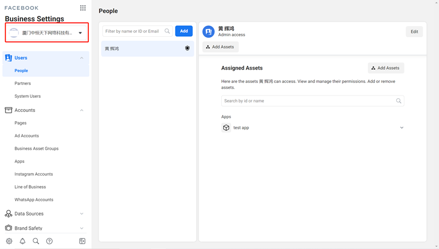Open the help question mark icon
This screenshot has width=439, height=249.
pyautogui.click(x=49, y=241)
